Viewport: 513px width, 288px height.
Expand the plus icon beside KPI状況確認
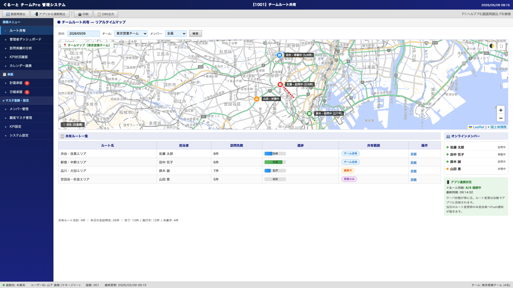point(6,57)
